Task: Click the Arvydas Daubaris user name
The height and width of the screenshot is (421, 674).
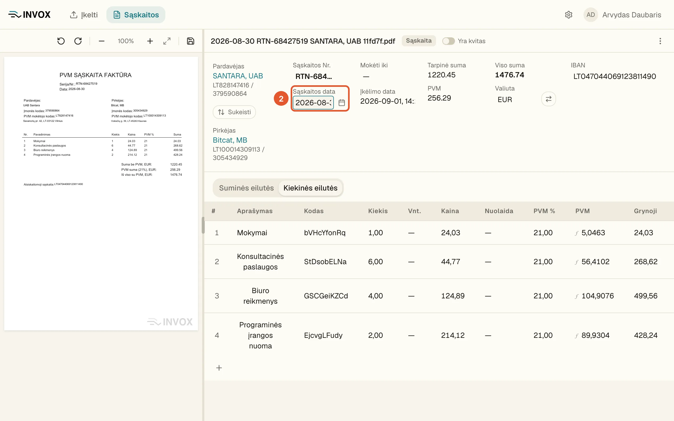Action: pyautogui.click(x=632, y=15)
